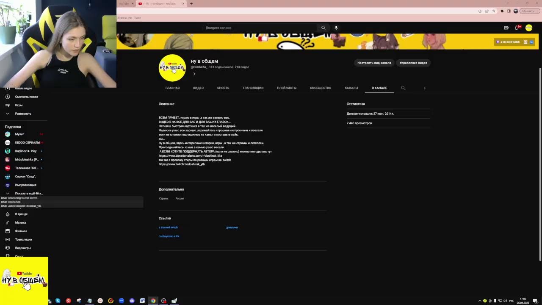Expand the Развернуть section in sidebar
This screenshot has height=305, width=542.
pos(24,114)
